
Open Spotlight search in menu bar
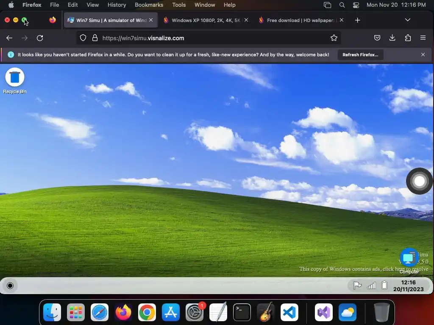click(x=342, y=5)
